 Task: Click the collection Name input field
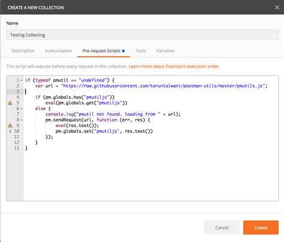(x=143, y=35)
